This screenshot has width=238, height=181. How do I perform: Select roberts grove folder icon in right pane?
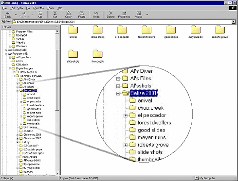coord(220,30)
